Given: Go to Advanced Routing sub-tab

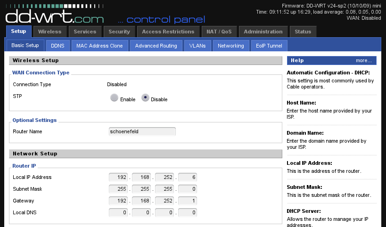Looking at the screenshot, I should click(156, 46).
